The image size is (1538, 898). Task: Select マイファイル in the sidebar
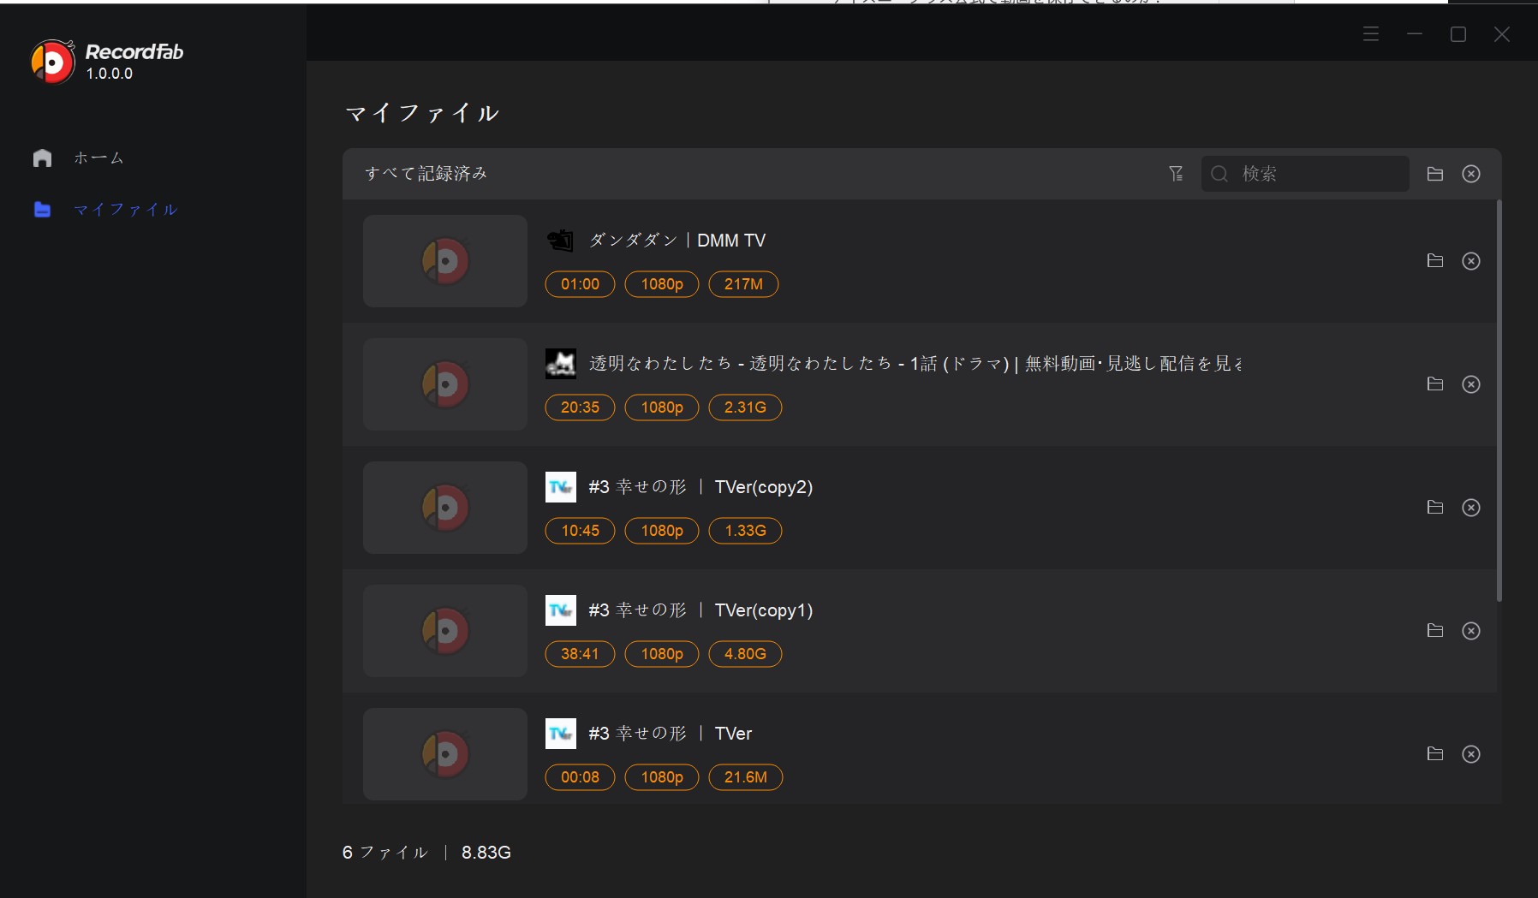[x=125, y=210]
